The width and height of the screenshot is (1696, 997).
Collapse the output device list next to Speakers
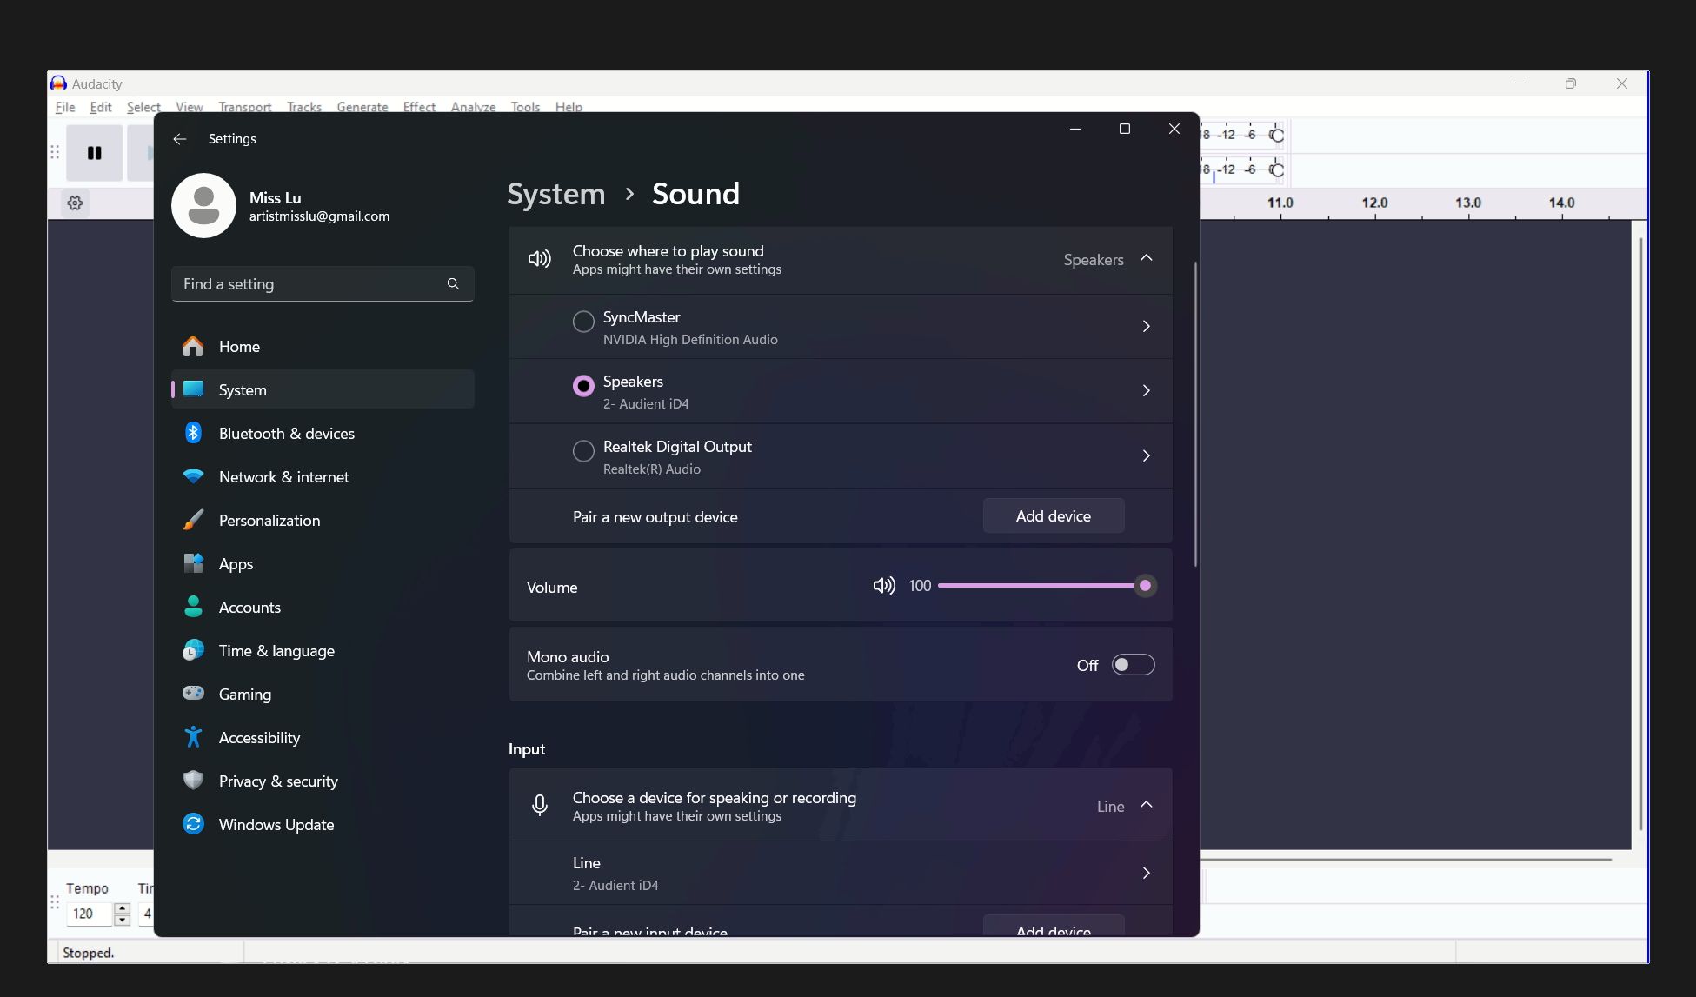pos(1146,258)
